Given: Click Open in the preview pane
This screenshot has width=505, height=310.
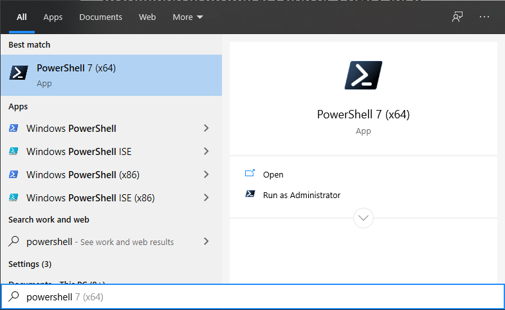Looking at the screenshot, I should point(273,174).
